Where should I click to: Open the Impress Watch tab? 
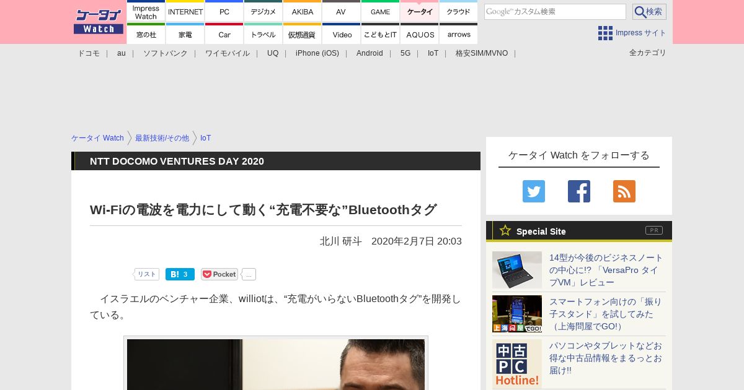click(146, 11)
